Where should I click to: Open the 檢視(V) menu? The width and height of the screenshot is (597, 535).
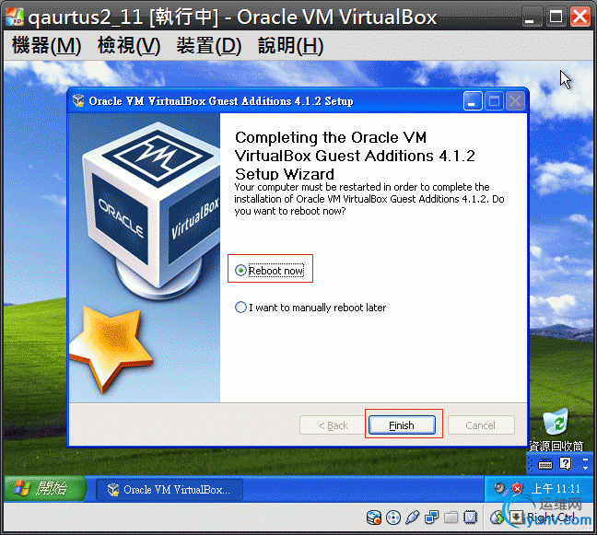(x=129, y=46)
